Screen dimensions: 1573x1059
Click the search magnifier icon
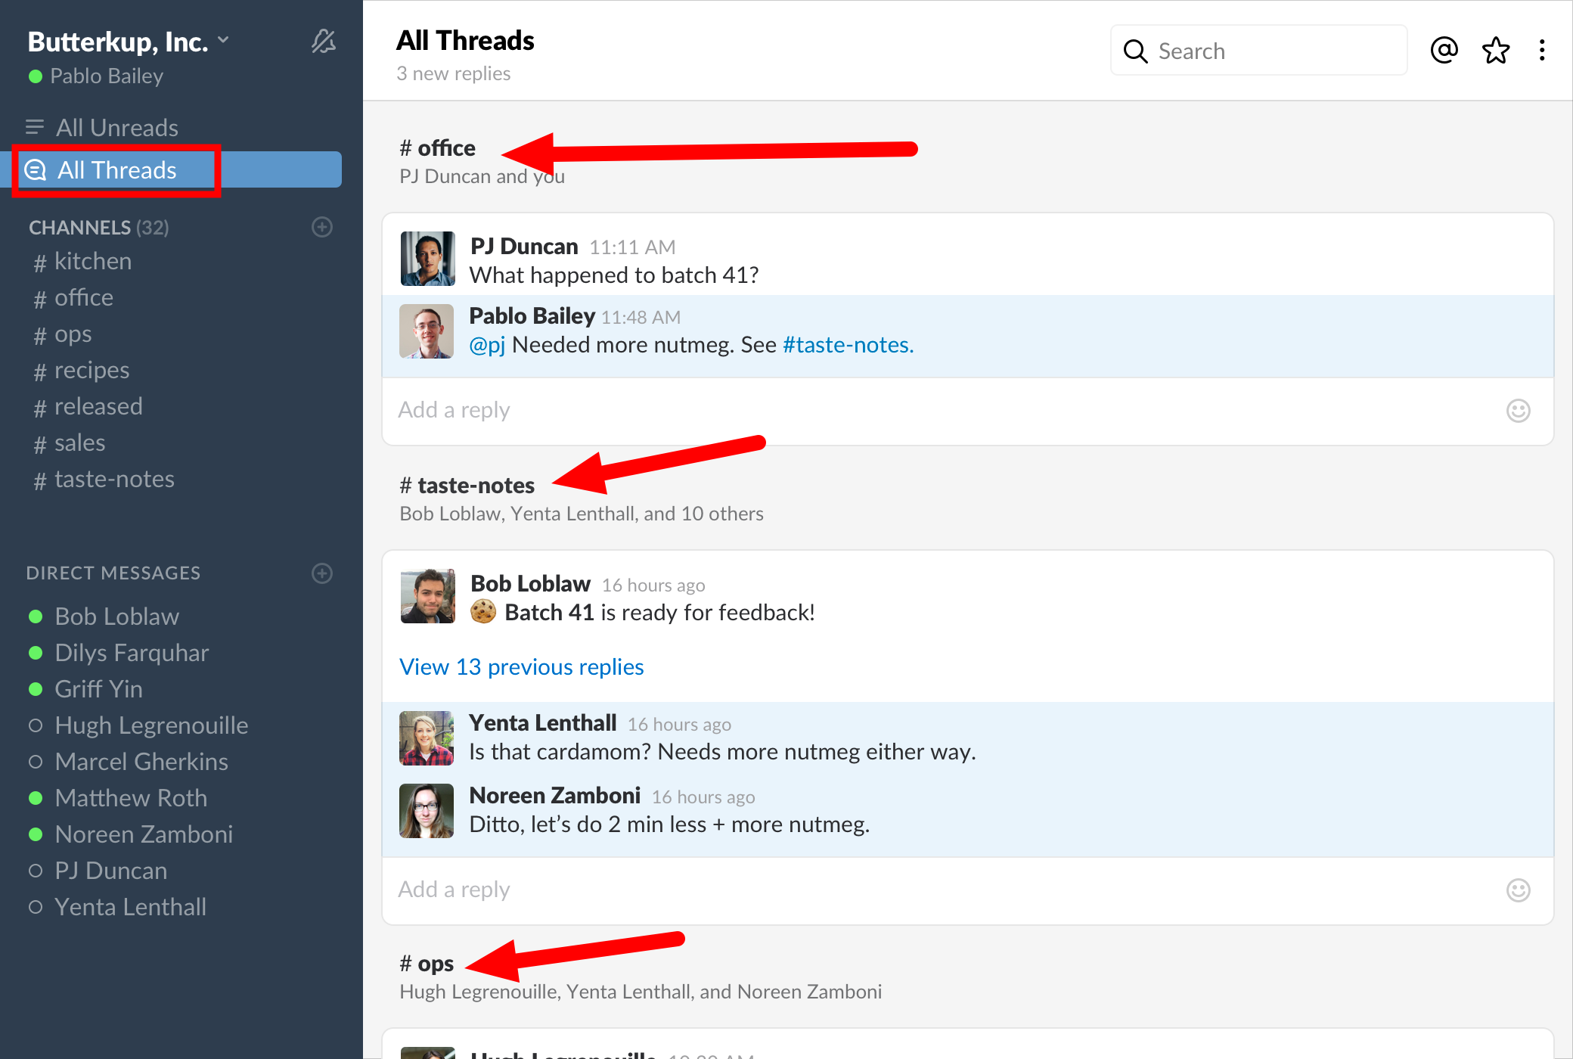coord(1135,51)
